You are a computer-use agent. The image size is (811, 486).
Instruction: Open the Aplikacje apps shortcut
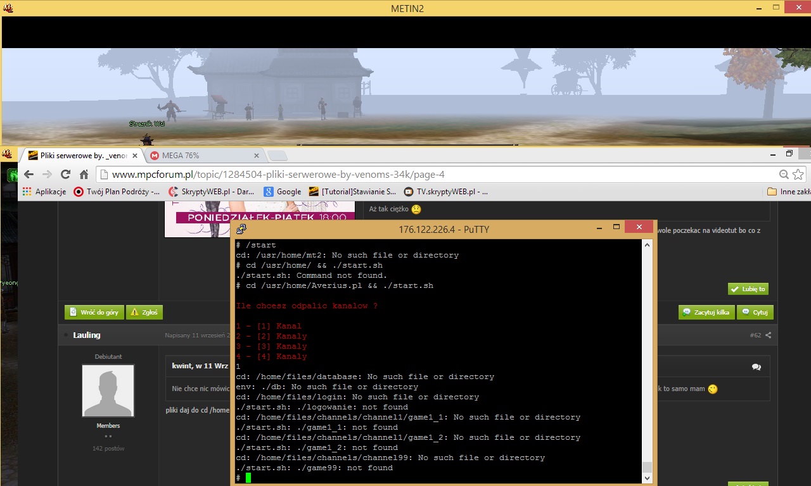click(x=44, y=192)
